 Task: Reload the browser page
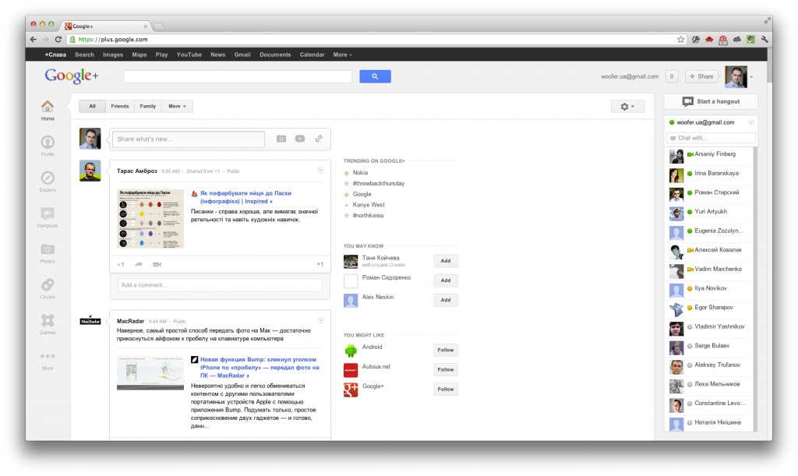(x=58, y=39)
